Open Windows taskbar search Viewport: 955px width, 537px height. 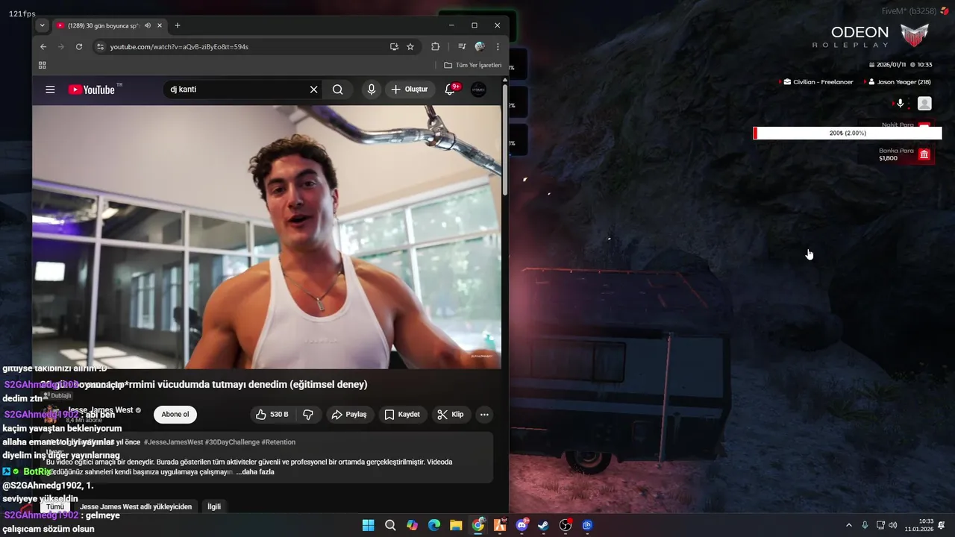[x=390, y=525]
